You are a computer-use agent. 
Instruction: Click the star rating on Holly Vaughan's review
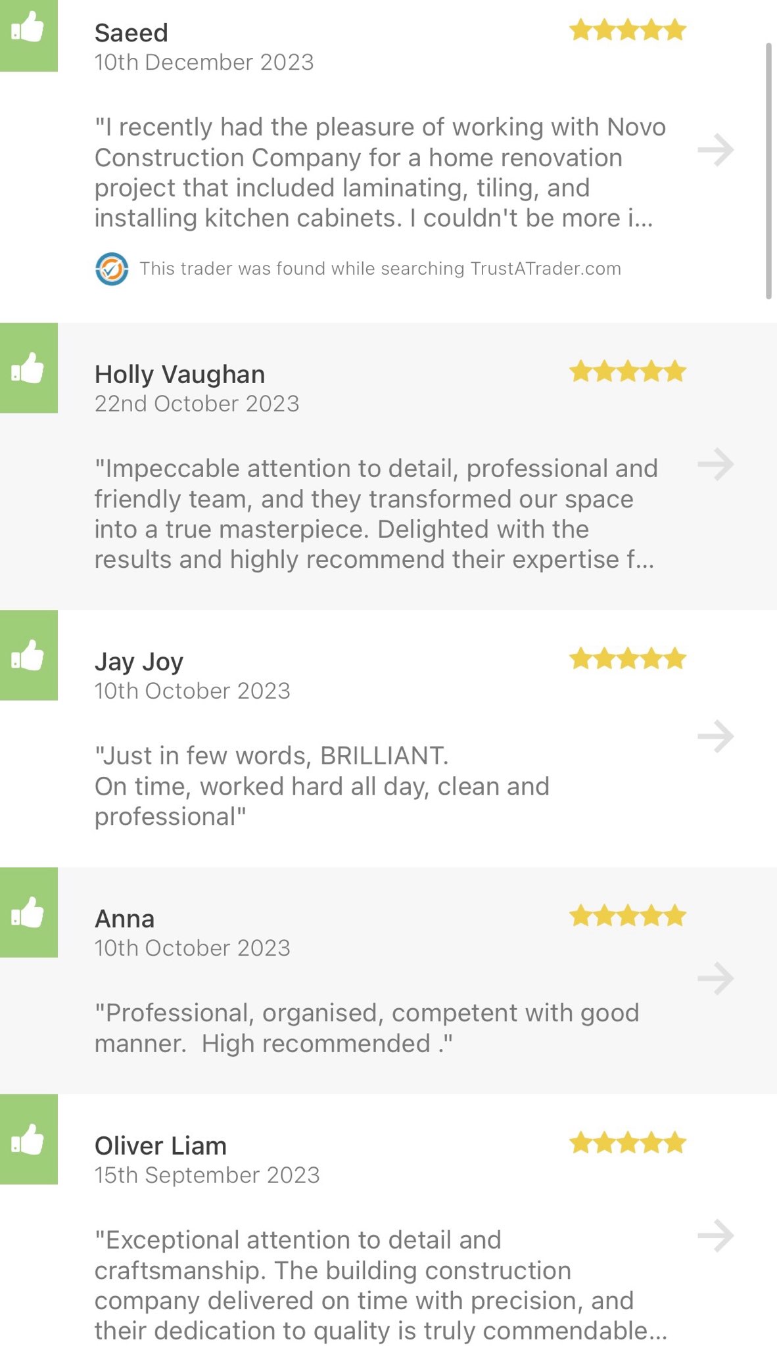click(627, 372)
